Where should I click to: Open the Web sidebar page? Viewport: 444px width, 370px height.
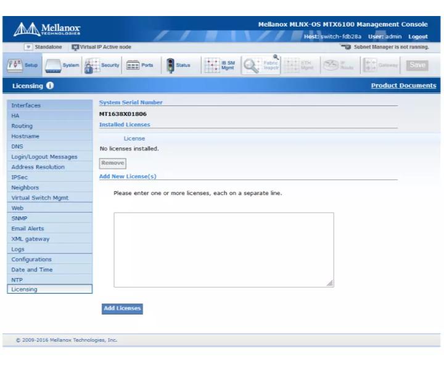pos(49,208)
